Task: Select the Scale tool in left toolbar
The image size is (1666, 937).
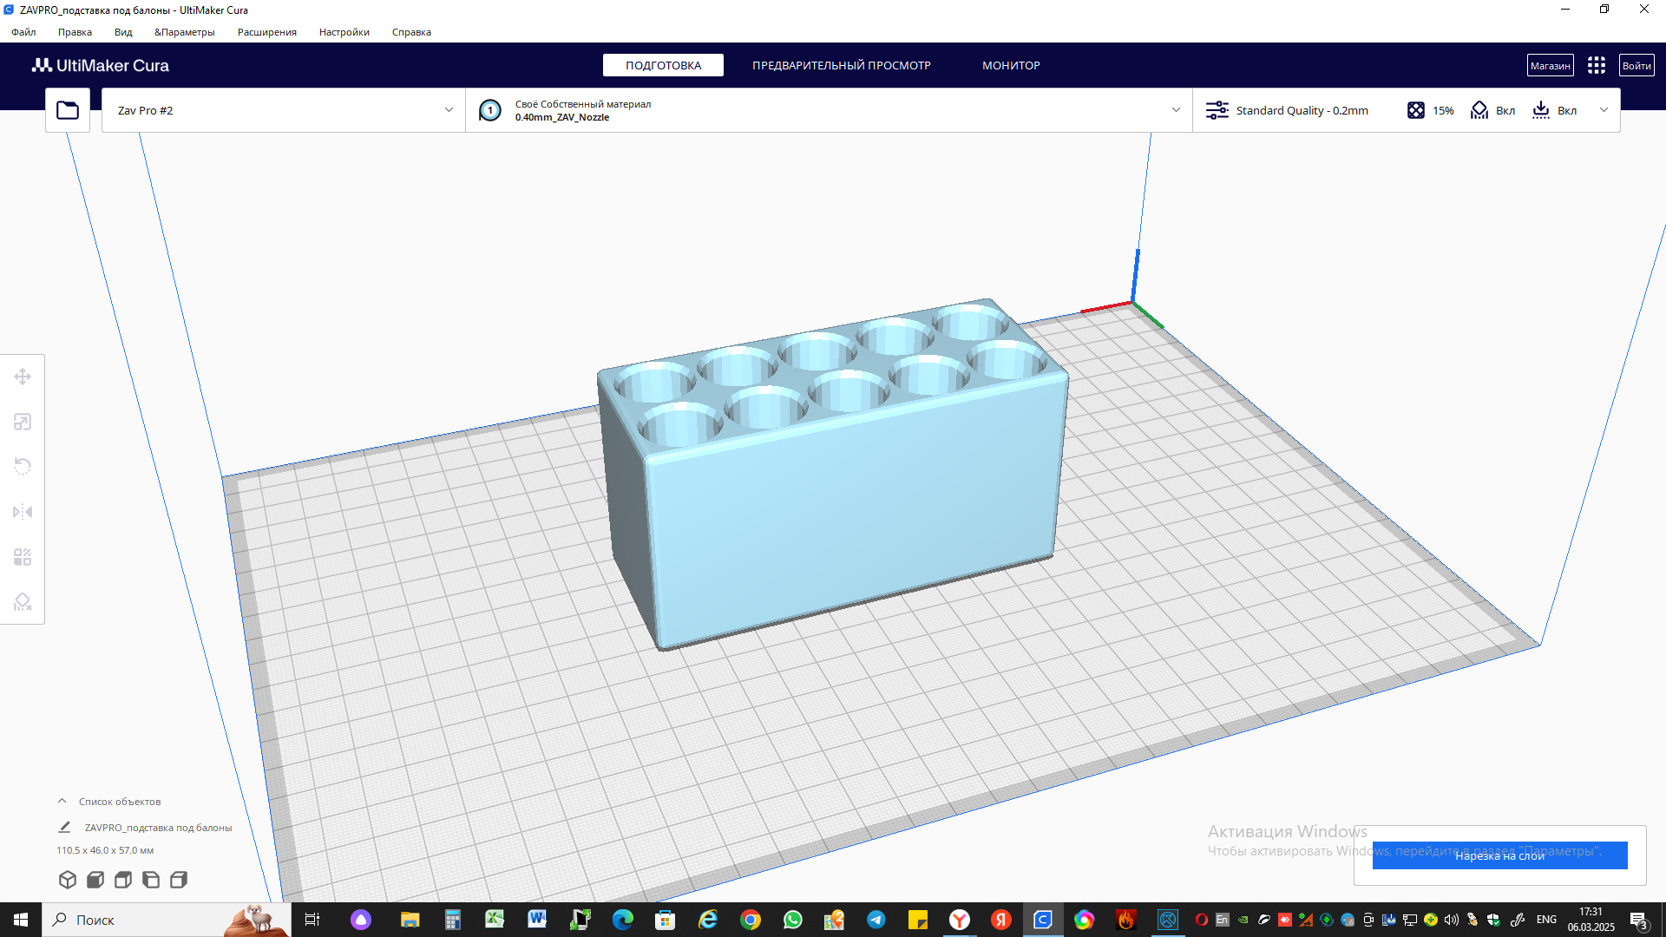Action: click(23, 422)
